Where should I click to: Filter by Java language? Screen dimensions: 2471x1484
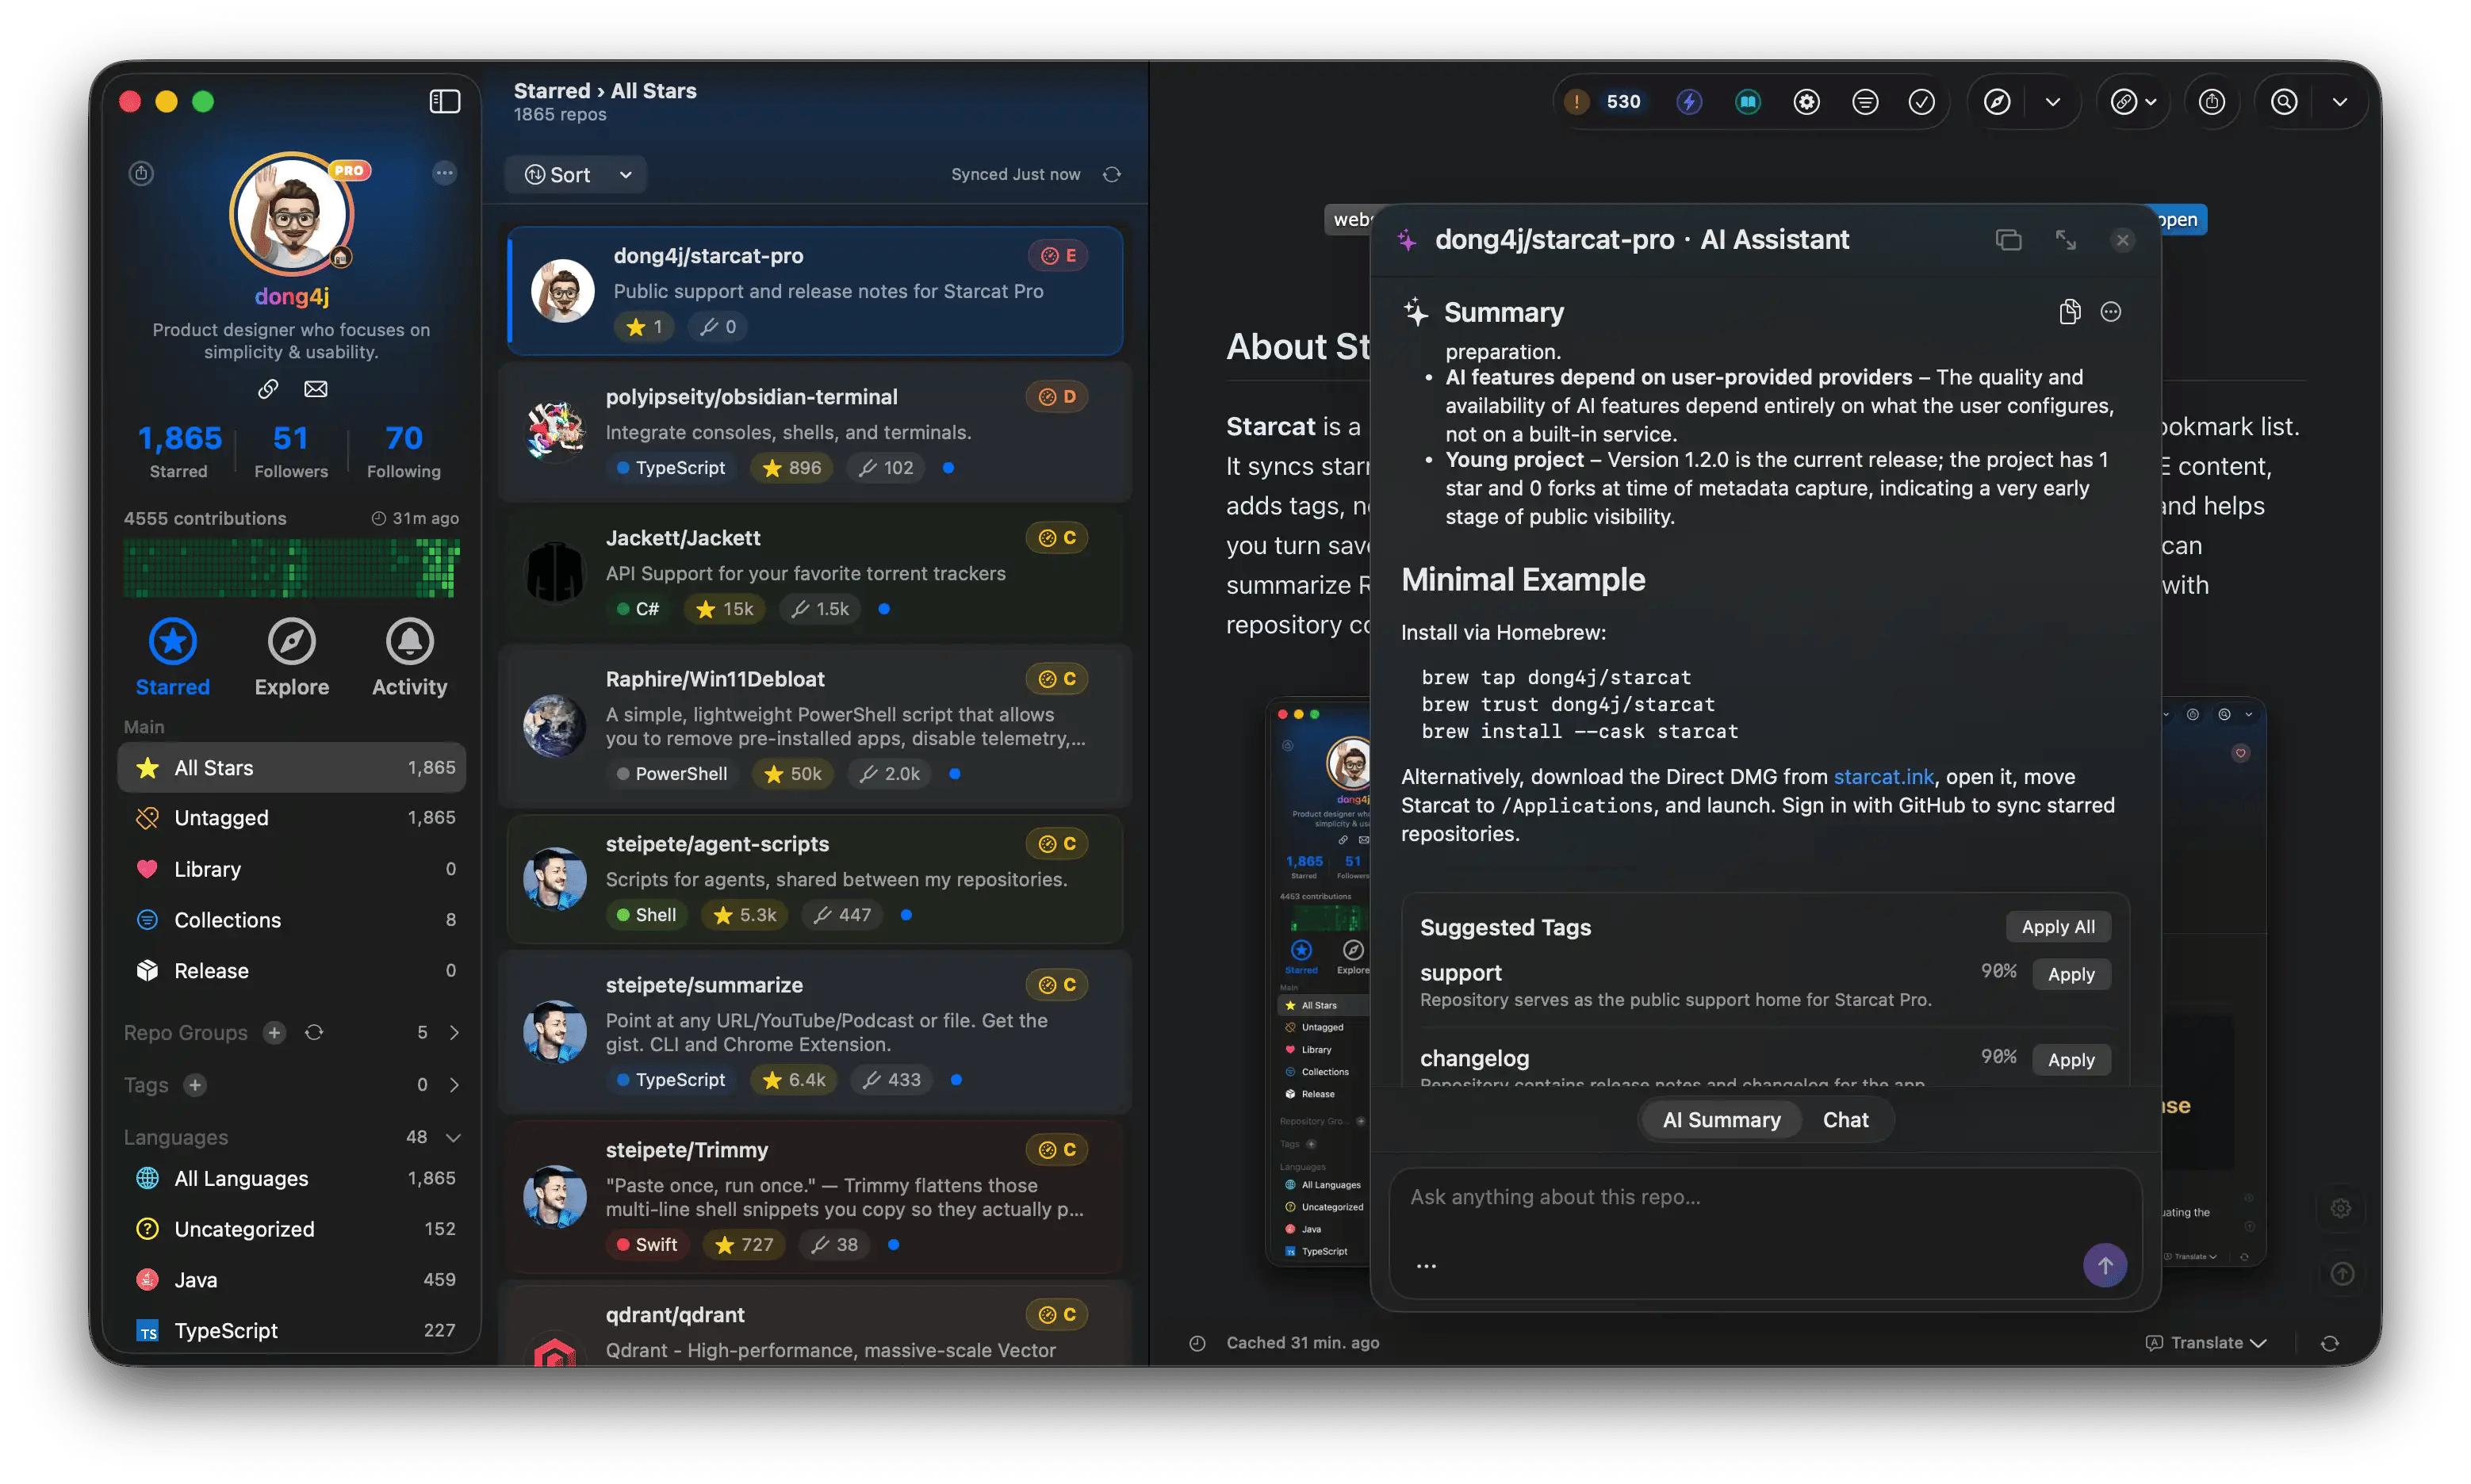pyautogui.click(x=291, y=1280)
